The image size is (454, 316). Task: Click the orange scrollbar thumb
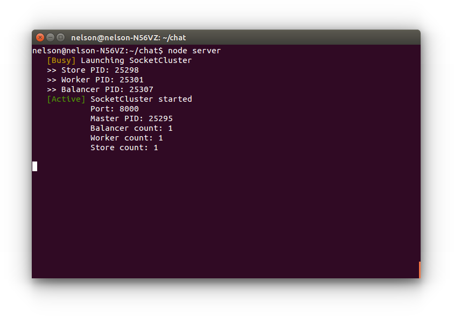pyautogui.click(x=419, y=270)
